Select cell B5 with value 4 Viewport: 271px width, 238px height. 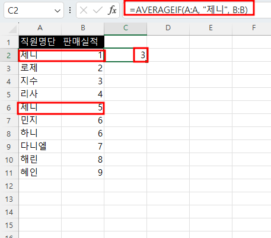pos(83,94)
